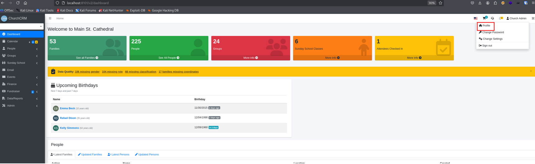Open the shopping cart icon
This screenshot has width=535, height=164.
(x=484, y=18)
